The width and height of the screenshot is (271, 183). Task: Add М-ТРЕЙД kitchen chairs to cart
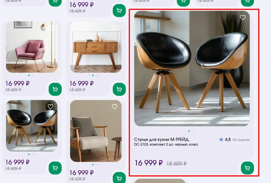(247, 168)
